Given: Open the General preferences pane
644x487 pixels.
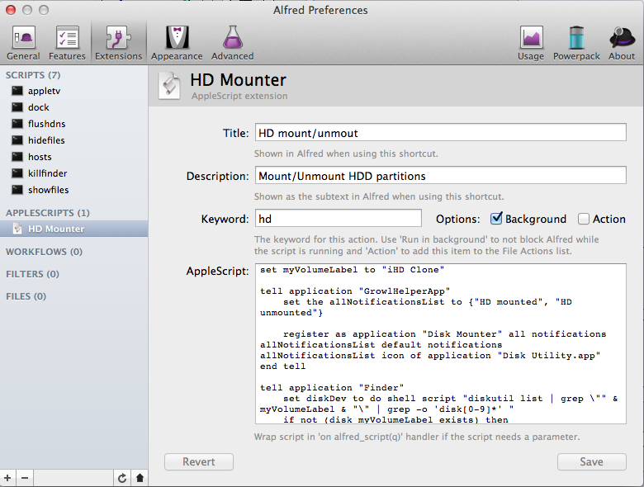Looking at the screenshot, I should 23,43.
